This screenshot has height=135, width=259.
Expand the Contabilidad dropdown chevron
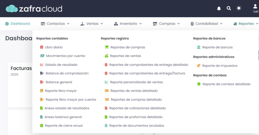[221, 24]
